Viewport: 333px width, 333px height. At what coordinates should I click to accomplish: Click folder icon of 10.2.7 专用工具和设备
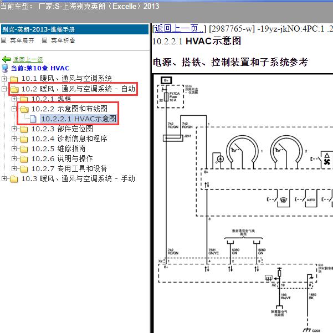24,169
